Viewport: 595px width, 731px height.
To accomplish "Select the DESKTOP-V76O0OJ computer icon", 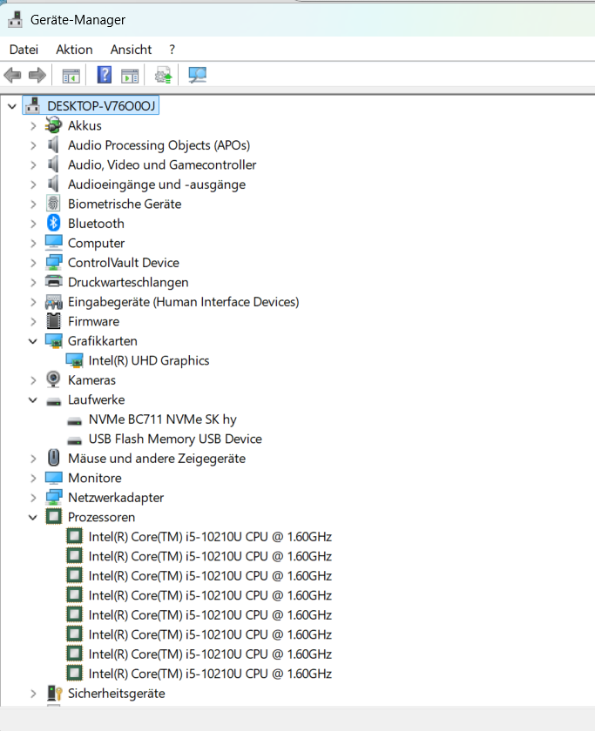I will [x=32, y=106].
